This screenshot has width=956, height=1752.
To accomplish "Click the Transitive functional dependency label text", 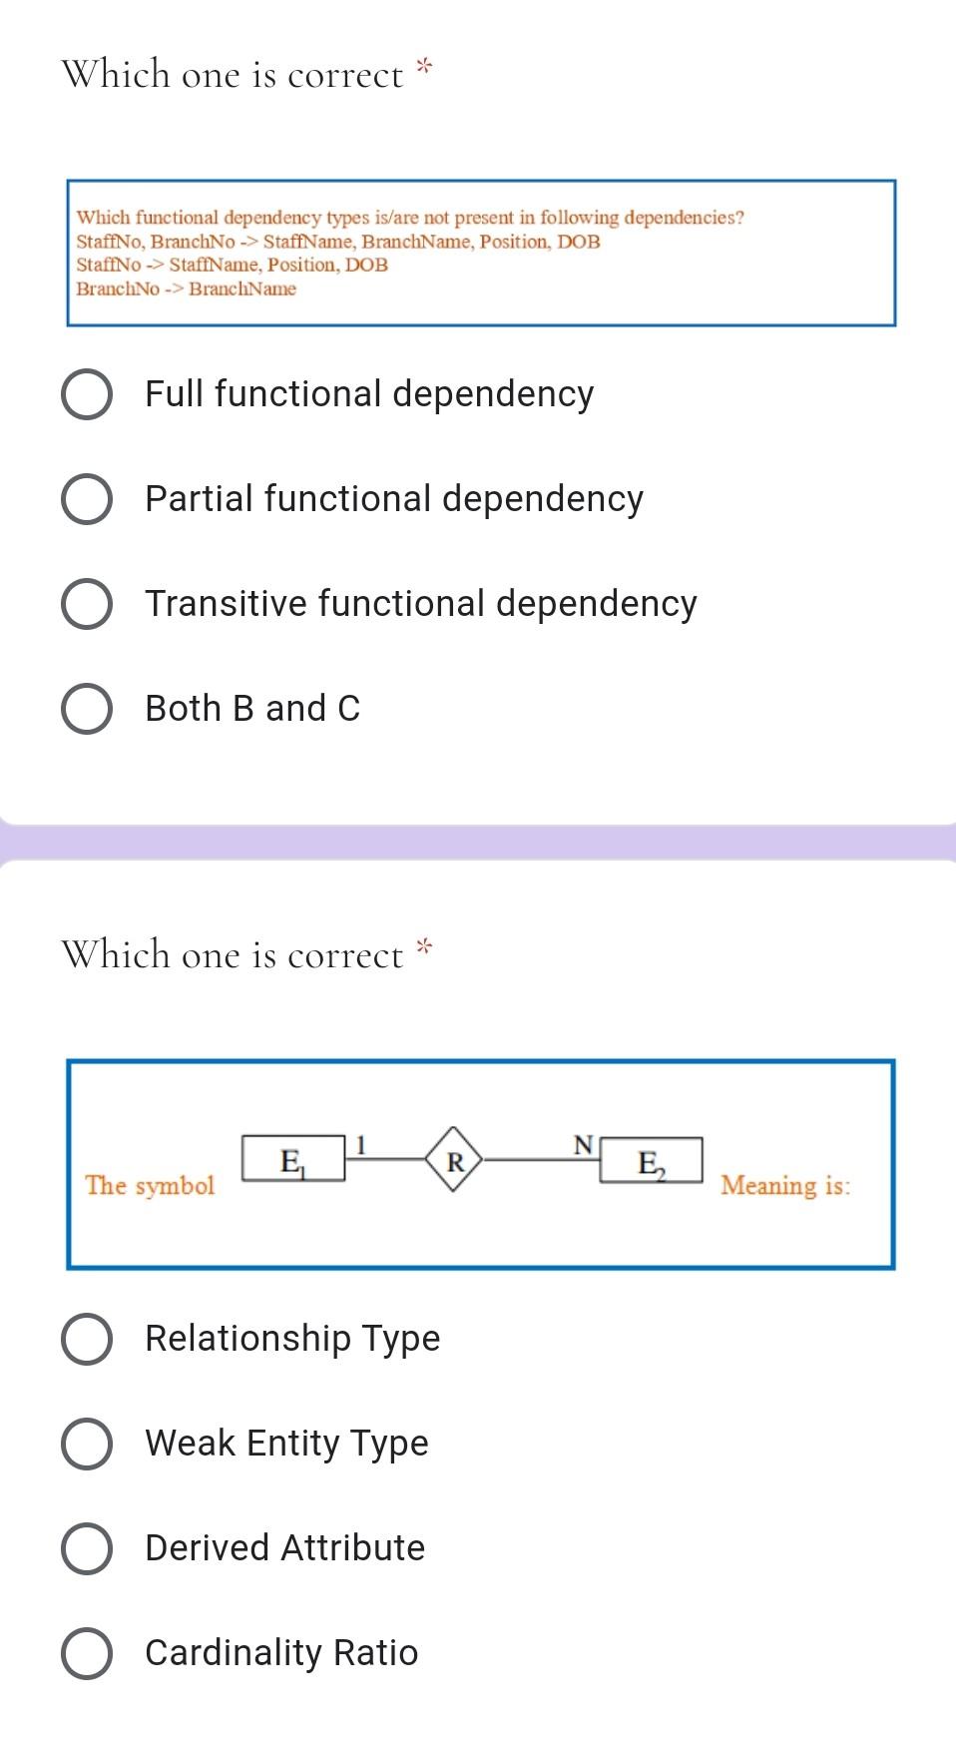I will 421,604.
